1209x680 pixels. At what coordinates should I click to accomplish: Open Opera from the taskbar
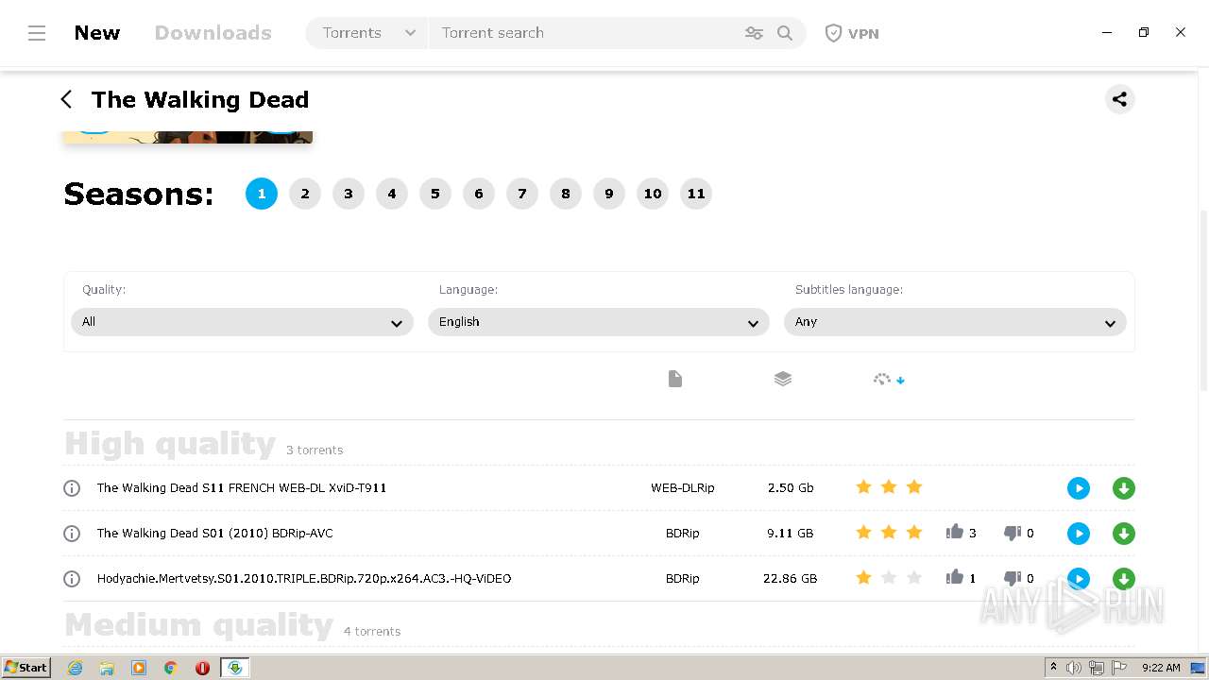(x=202, y=668)
